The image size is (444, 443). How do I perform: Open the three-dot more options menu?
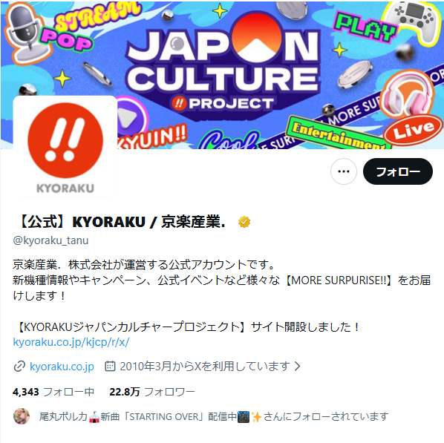coord(344,171)
